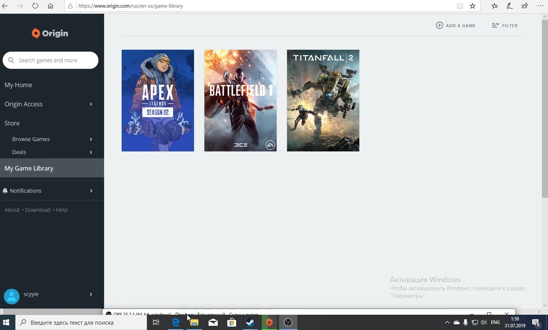The width and height of the screenshot is (548, 330).
Task: Switch to OBS Studio in taskbar
Action: 288,322
